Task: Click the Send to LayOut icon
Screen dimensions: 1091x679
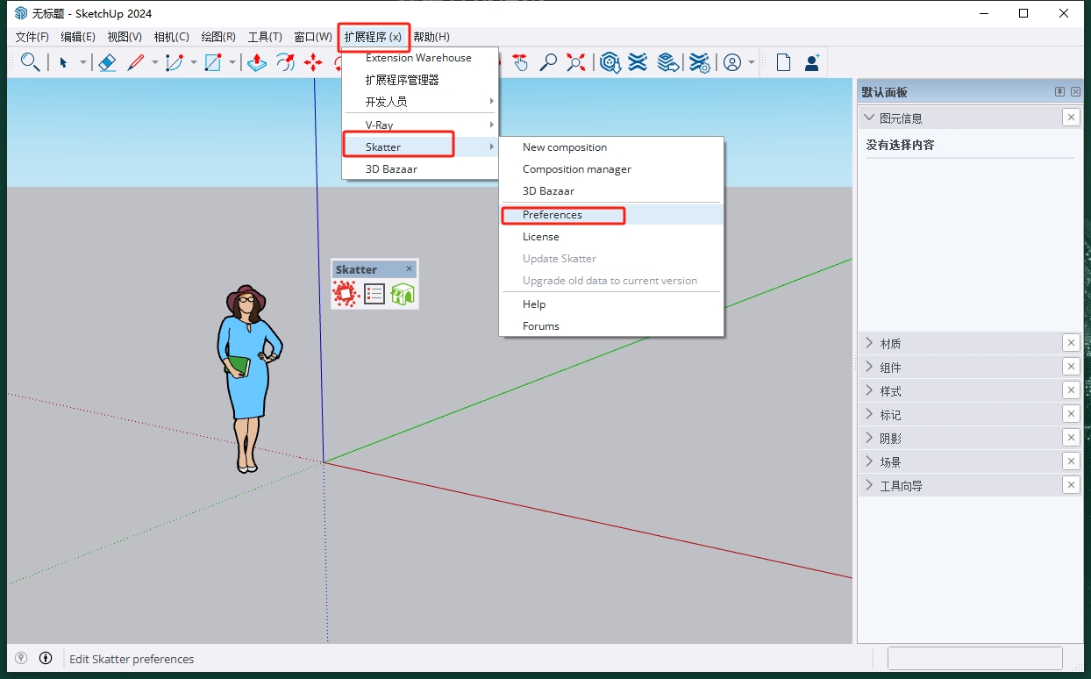Action: 668,62
